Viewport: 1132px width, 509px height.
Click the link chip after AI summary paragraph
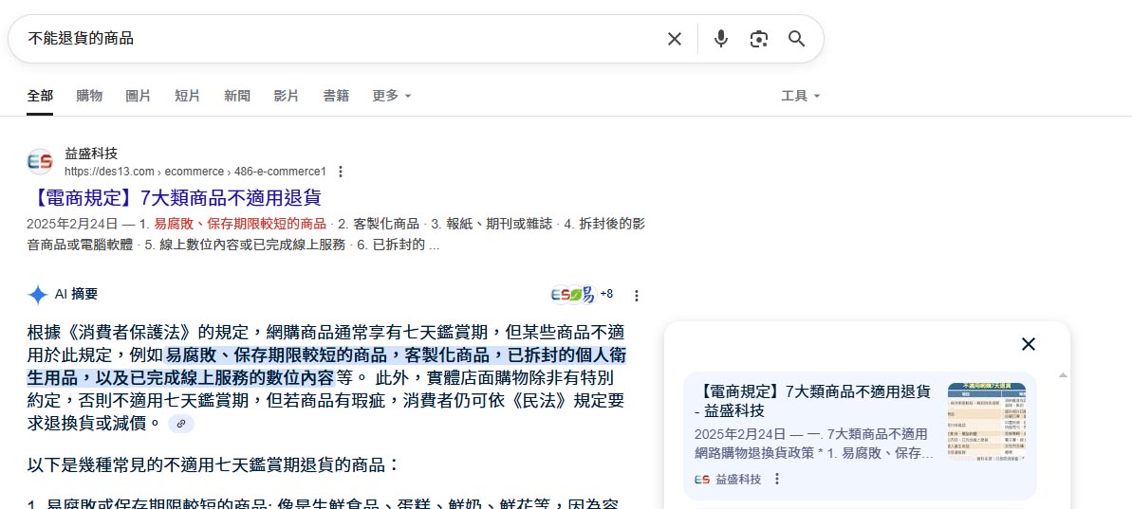click(181, 424)
